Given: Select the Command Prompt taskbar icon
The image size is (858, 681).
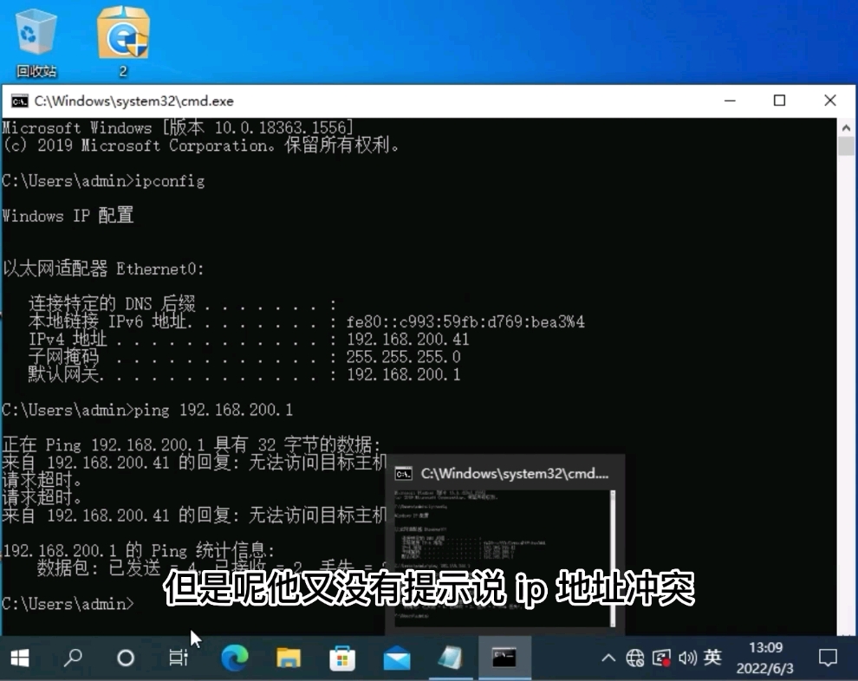Looking at the screenshot, I should [504, 657].
